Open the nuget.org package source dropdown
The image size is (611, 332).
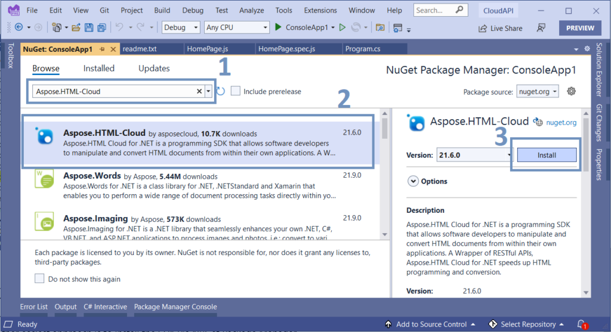coord(538,91)
